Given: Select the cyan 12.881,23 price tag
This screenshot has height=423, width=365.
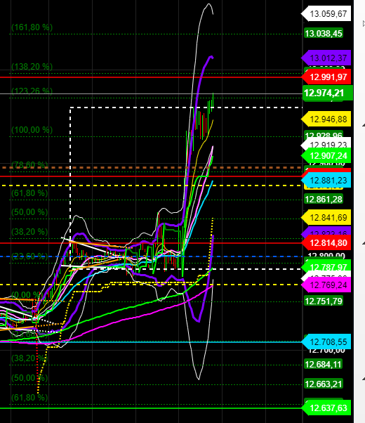Looking at the screenshot, I should (x=326, y=180).
